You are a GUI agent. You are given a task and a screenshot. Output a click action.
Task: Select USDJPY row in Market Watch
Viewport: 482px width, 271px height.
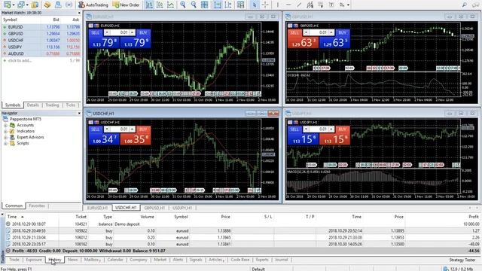coord(41,47)
